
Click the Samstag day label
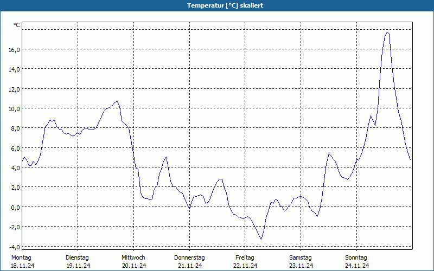(301, 258)
